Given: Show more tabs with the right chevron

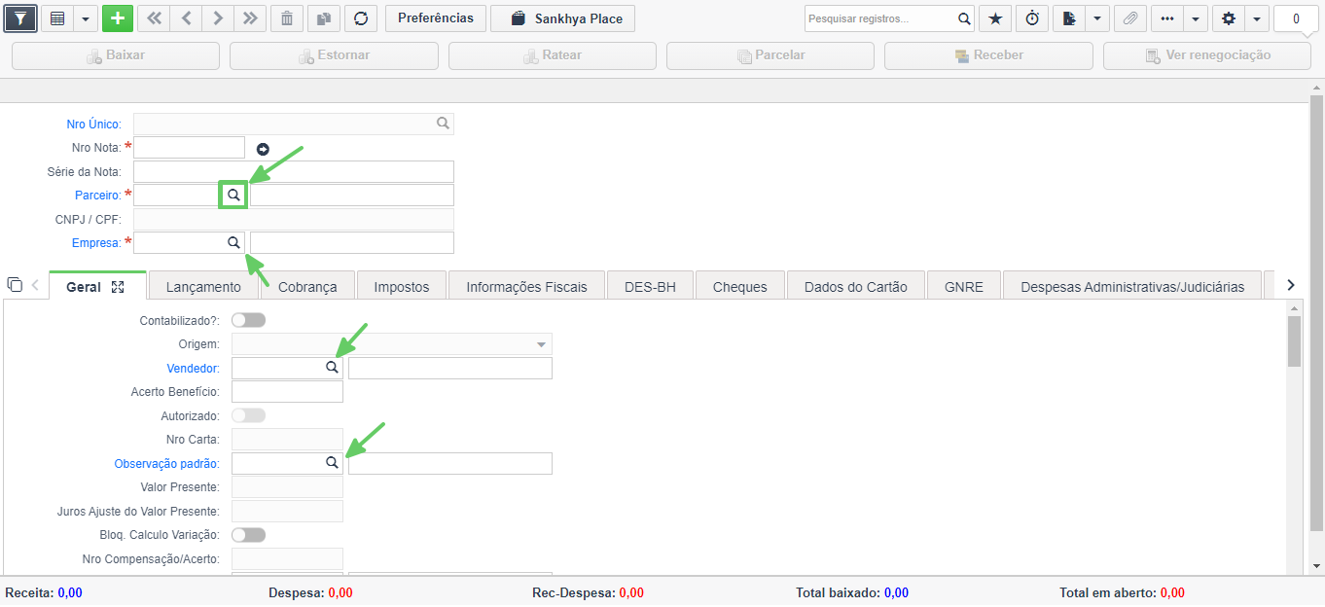Looking at the screenshot, I should (x=1291, y=285).
